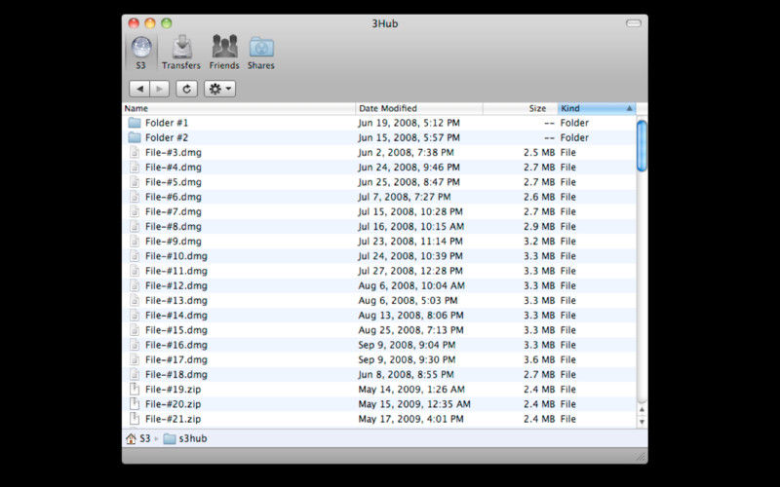Click the 3.6 MB size cell

pos(539,359)
